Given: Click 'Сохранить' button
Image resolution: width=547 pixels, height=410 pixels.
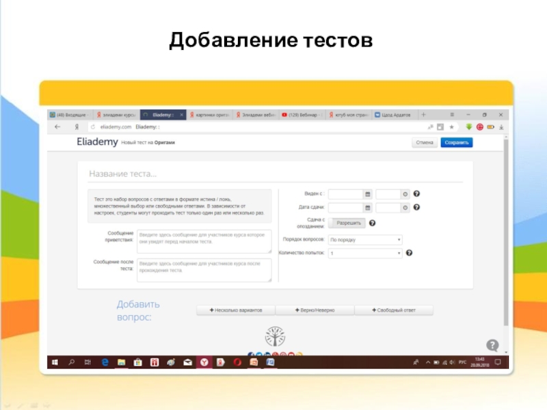Looking at the screenshot, I should point(456,143).
